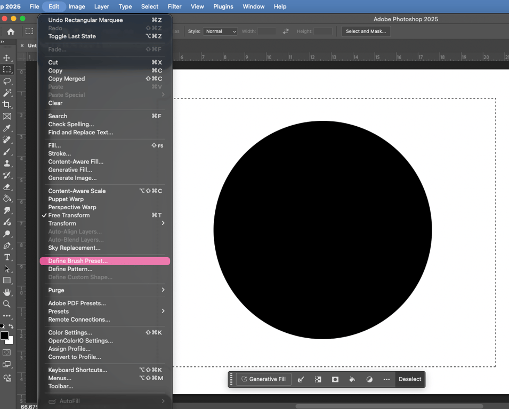Image resolution: width=509 pixels, height=409 pixels.
Task: Select the Move tool
Action: click(x=6, y=58)
